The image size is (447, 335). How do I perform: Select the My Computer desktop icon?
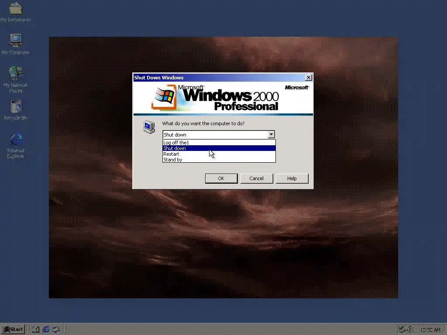[16, 44]
